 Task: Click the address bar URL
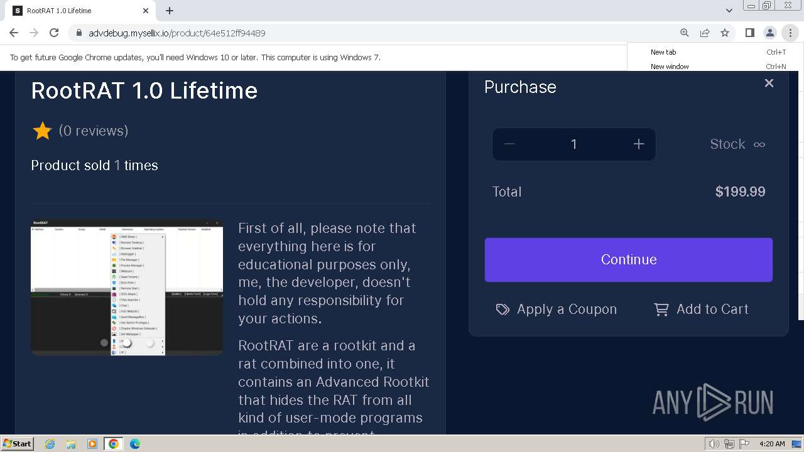pyautogui.click(x=177, y=33)
